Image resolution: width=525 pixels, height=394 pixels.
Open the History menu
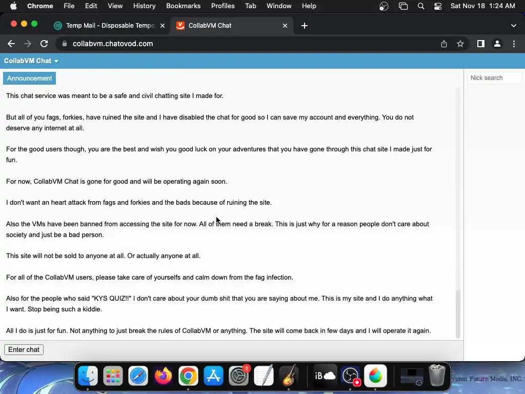point(144,6)
